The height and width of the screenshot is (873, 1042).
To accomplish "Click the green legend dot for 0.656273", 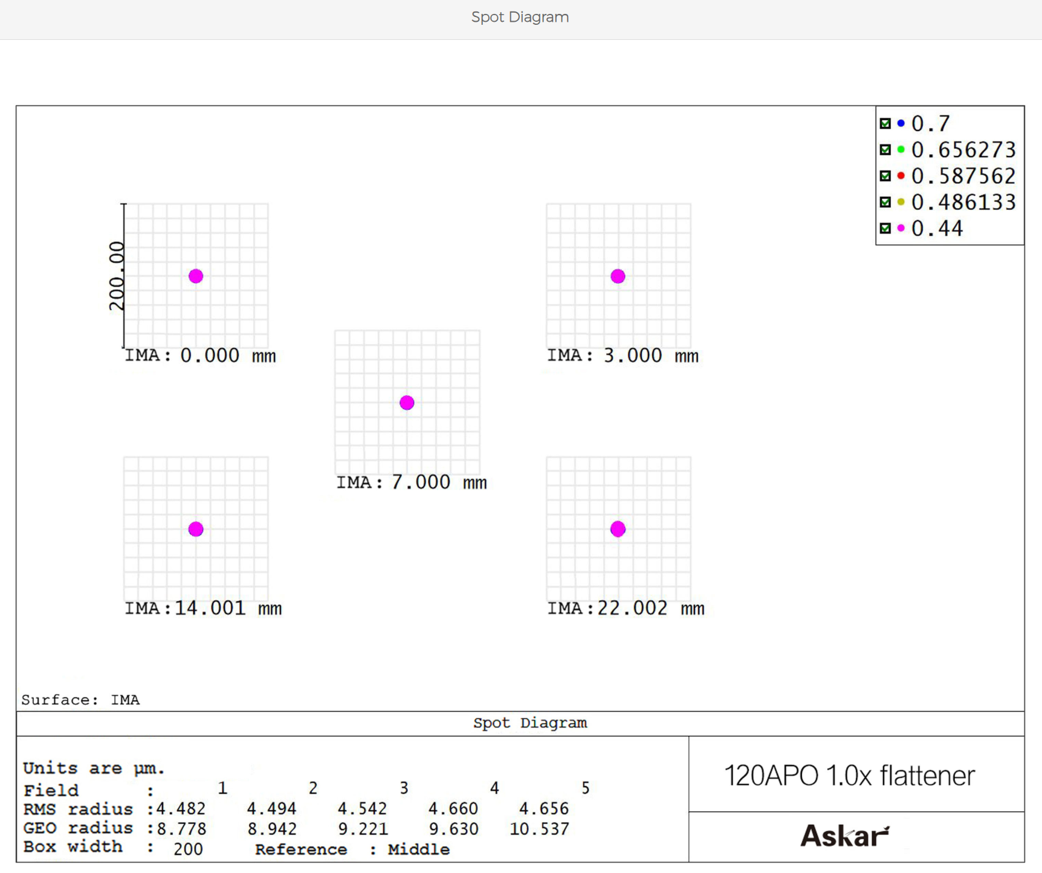I will coord(901,149).
